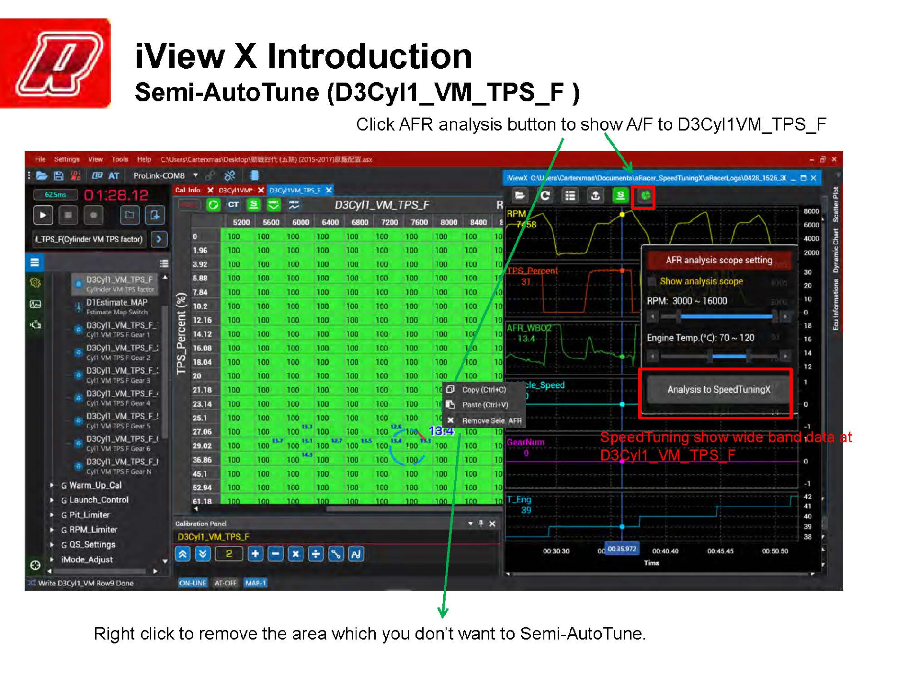Image resolution: width=909 pixels, height=681 pixels.
Task: Click the AFR analysis button in iViewX toolbar
Action: 645,195
